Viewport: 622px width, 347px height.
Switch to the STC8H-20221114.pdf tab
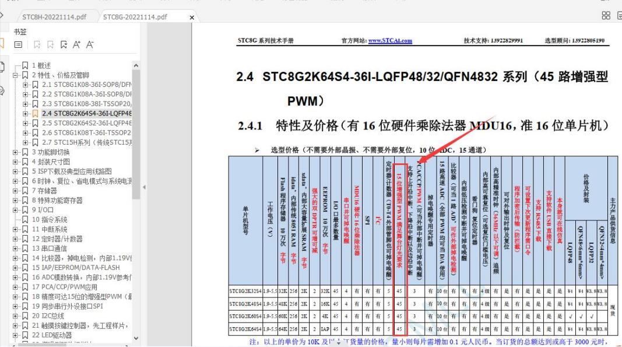(x=54, y=17)
